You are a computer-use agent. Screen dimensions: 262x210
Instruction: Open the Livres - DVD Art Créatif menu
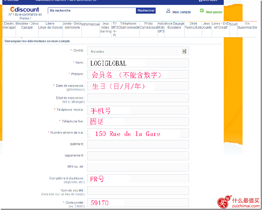(221, 25)
